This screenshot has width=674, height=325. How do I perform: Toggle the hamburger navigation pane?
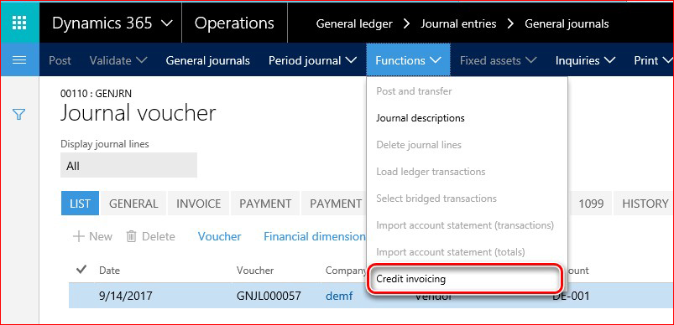click(x=19, y=60)
